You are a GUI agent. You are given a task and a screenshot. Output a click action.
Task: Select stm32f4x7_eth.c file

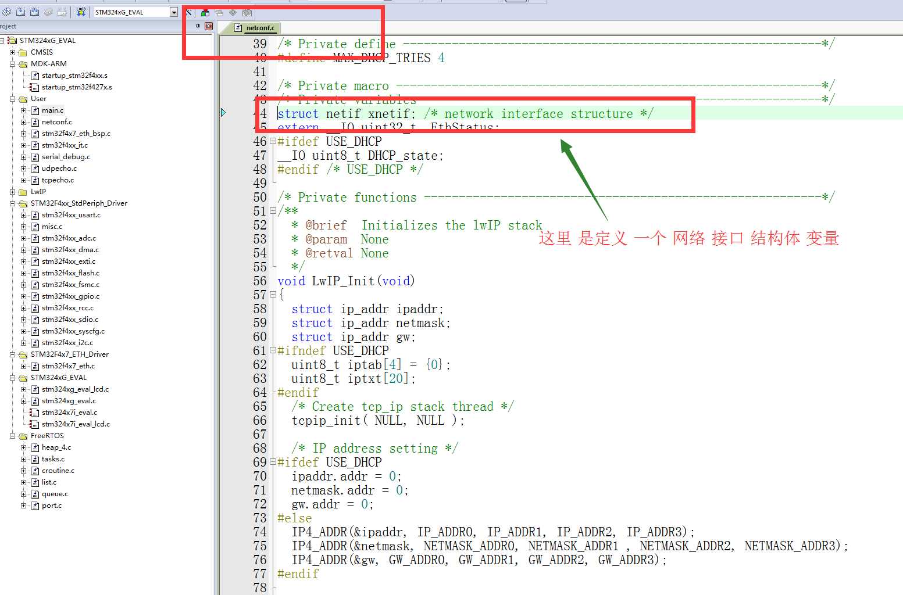click(x=68, y=366)
